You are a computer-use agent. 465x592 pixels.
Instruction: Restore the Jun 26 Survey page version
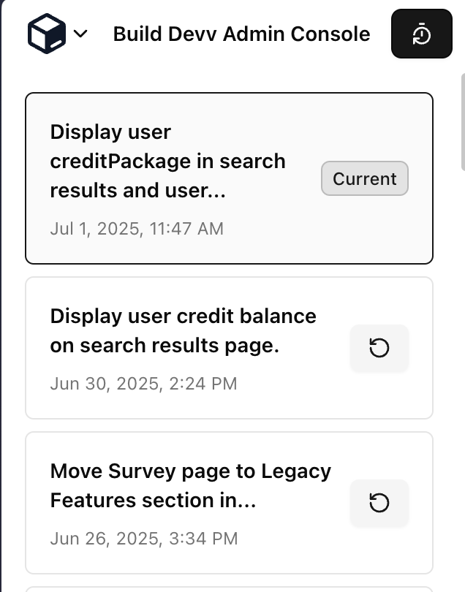pyautogui.click(x=379, y=503)
